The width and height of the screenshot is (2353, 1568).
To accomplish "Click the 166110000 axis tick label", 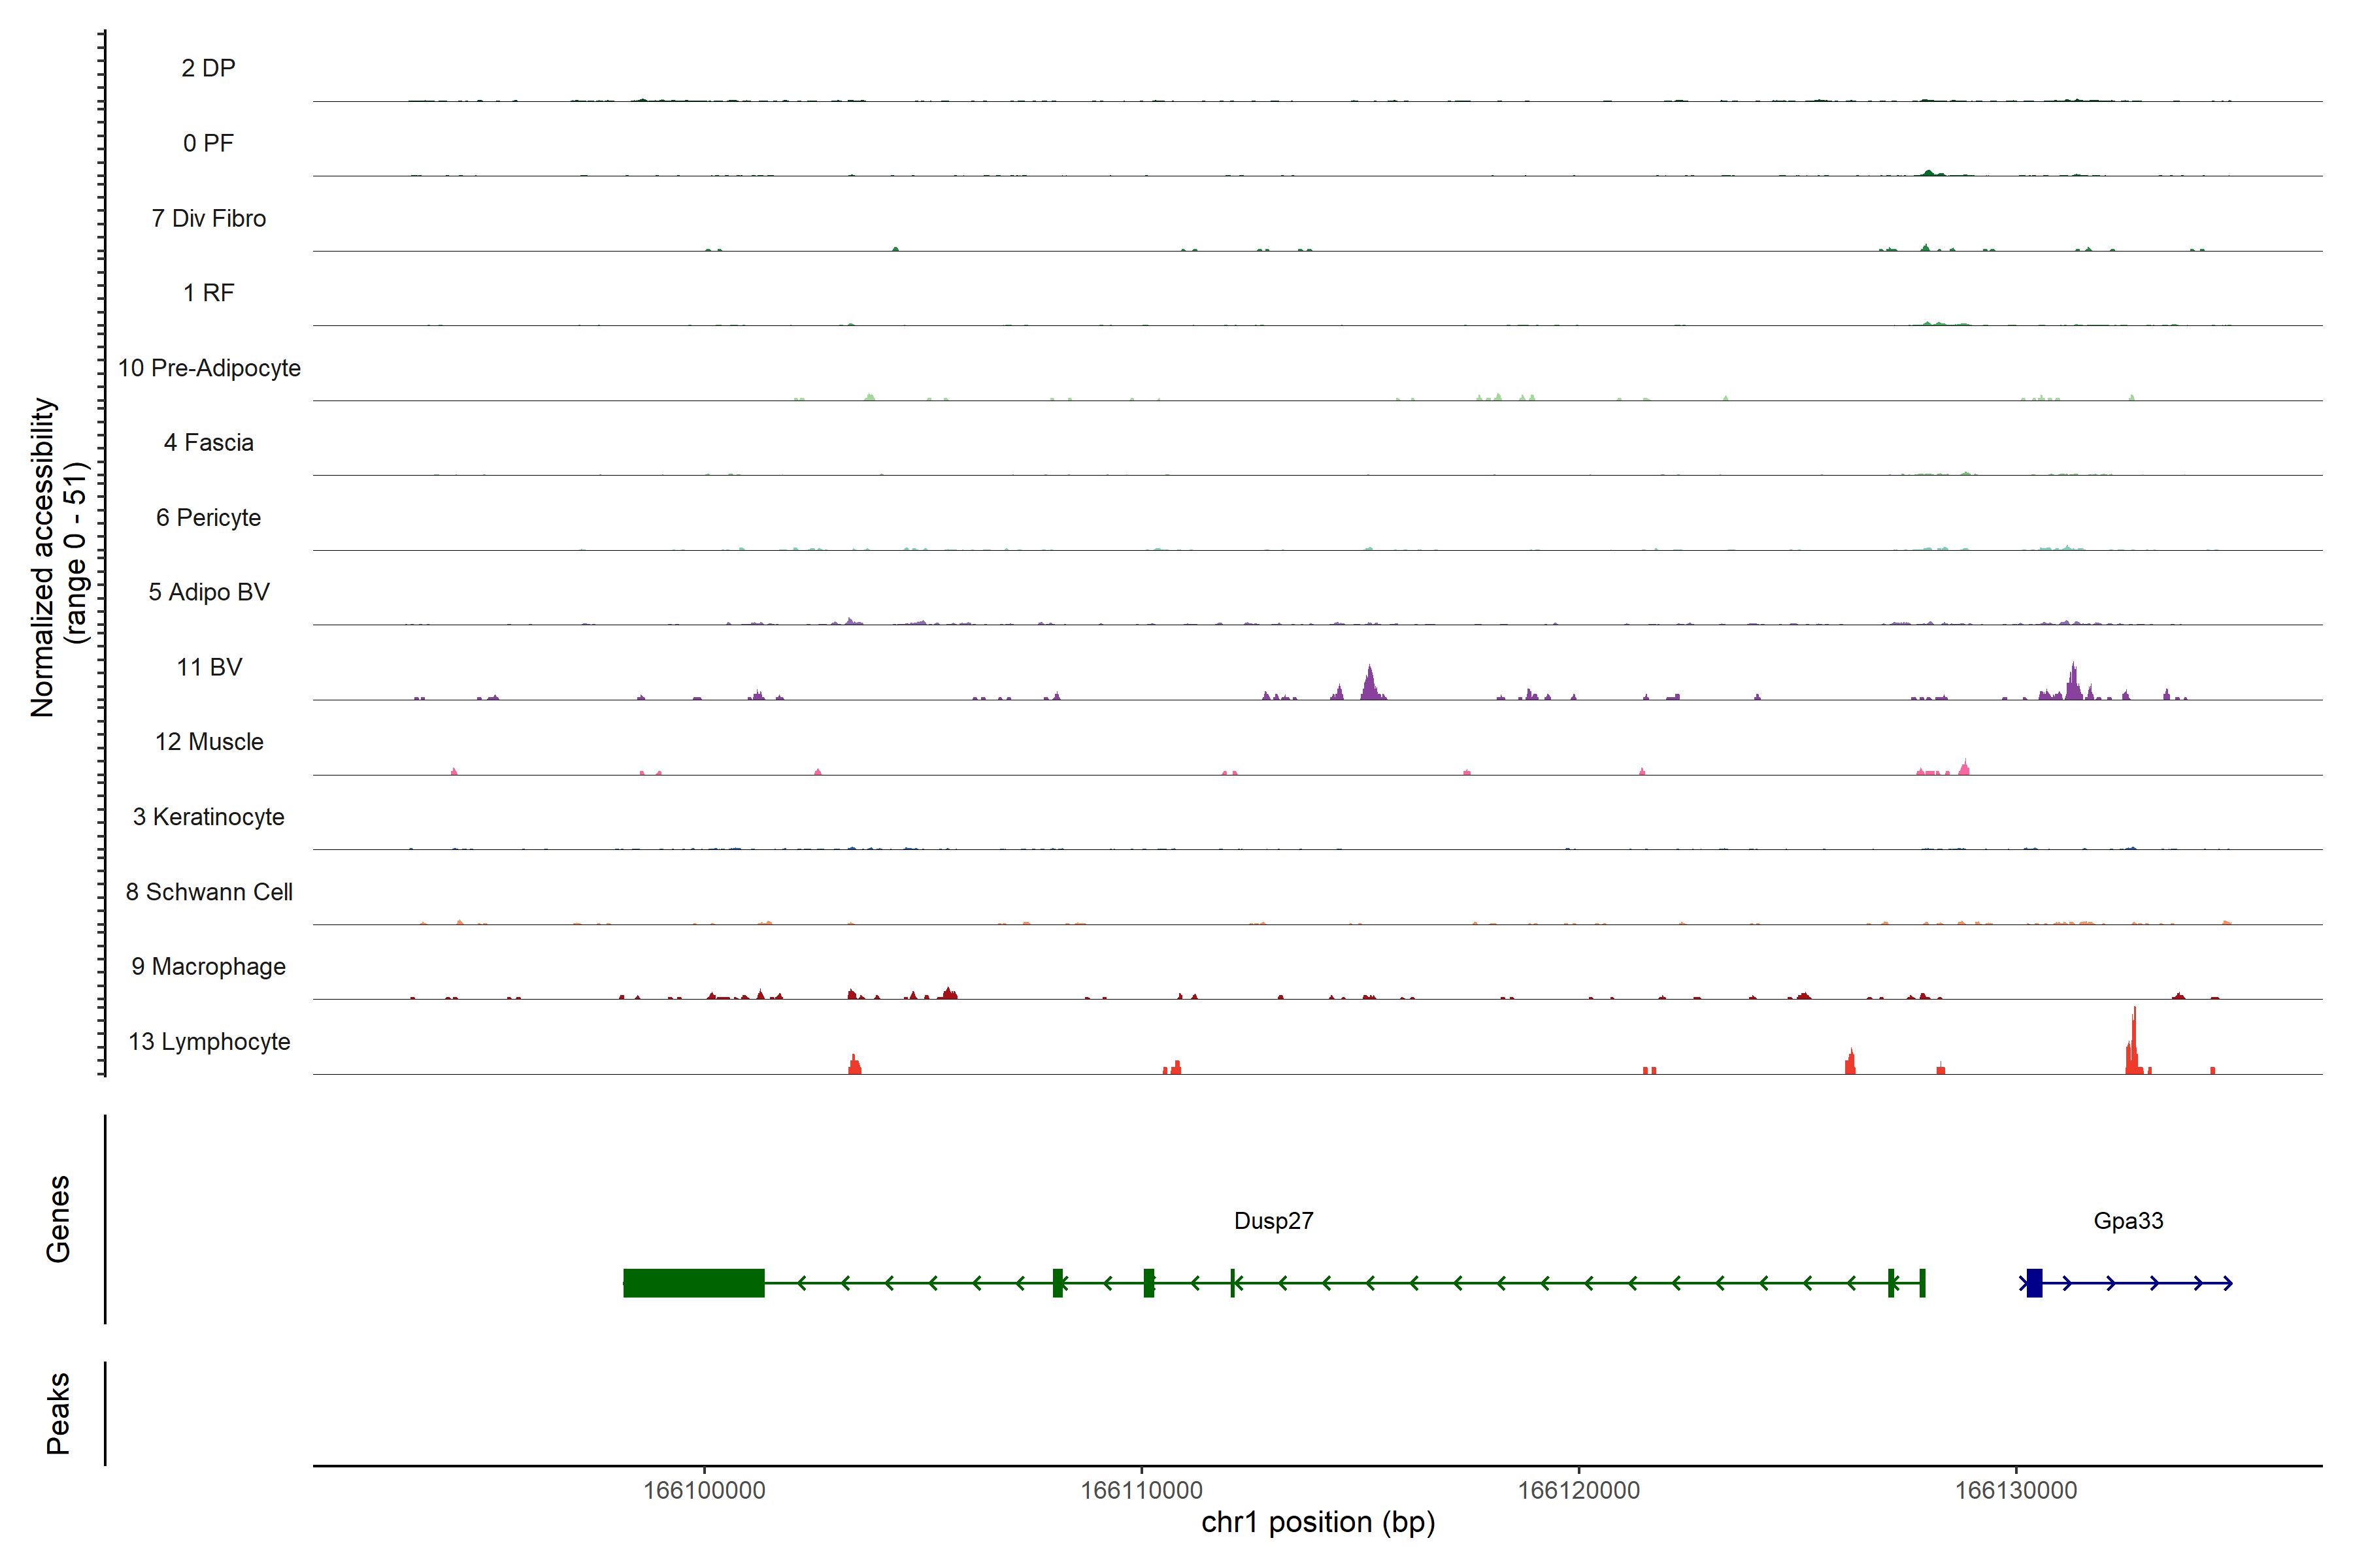I will 1141,1490.
